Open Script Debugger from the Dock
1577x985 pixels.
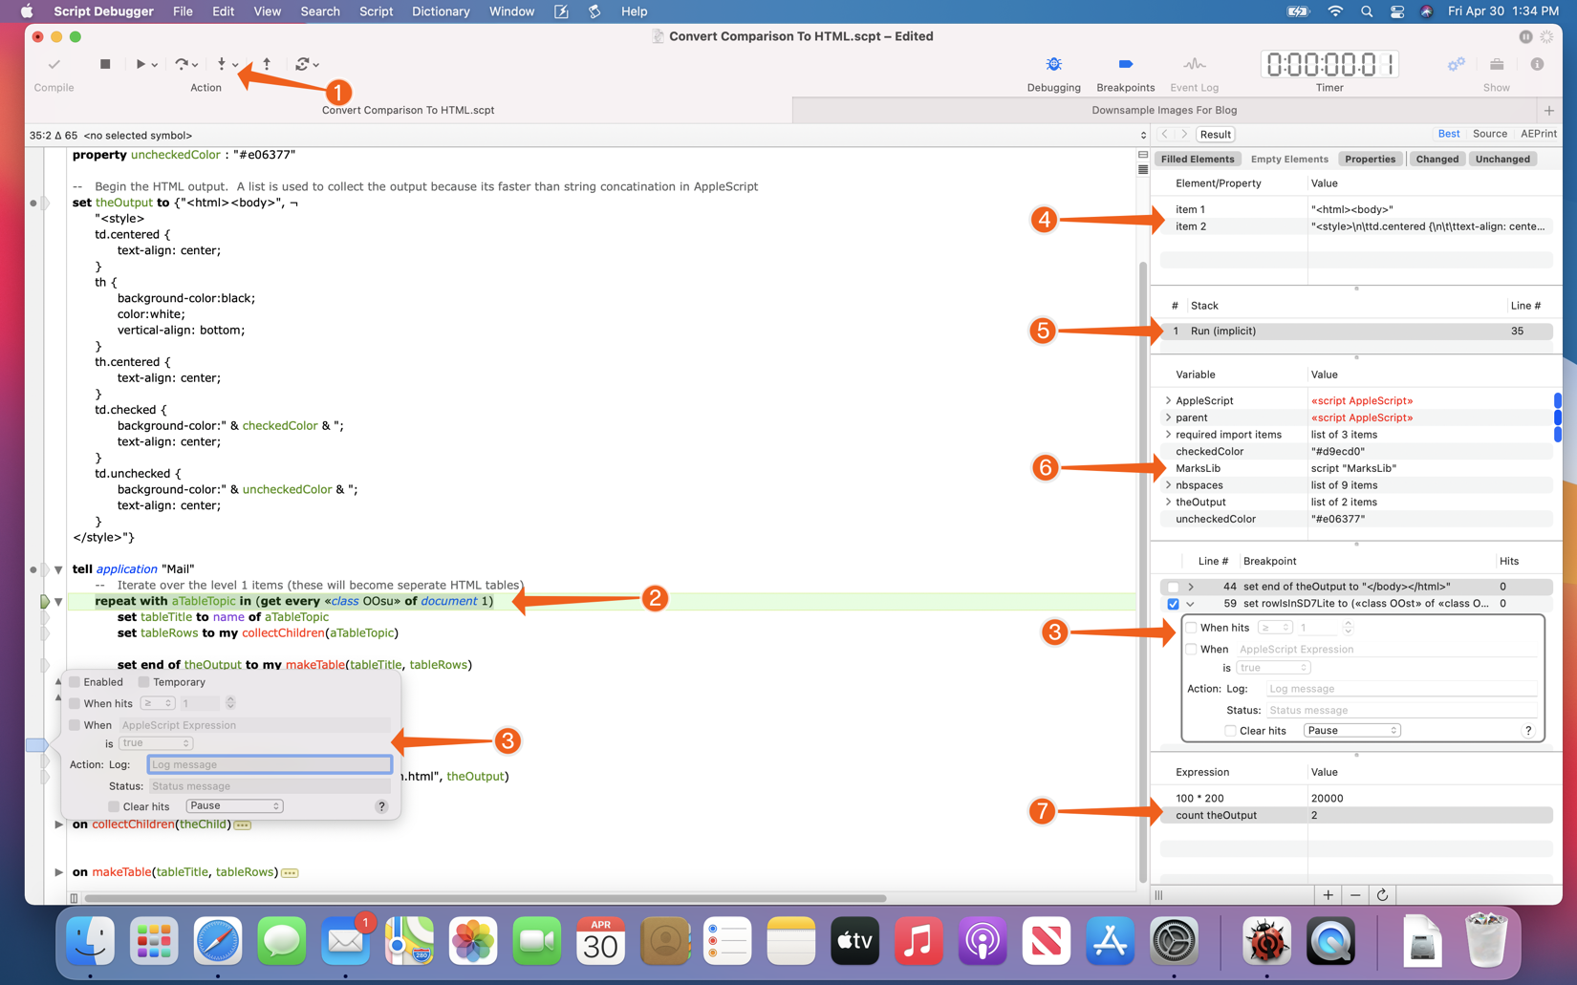pyautogui.click(x=1266, y=942)
